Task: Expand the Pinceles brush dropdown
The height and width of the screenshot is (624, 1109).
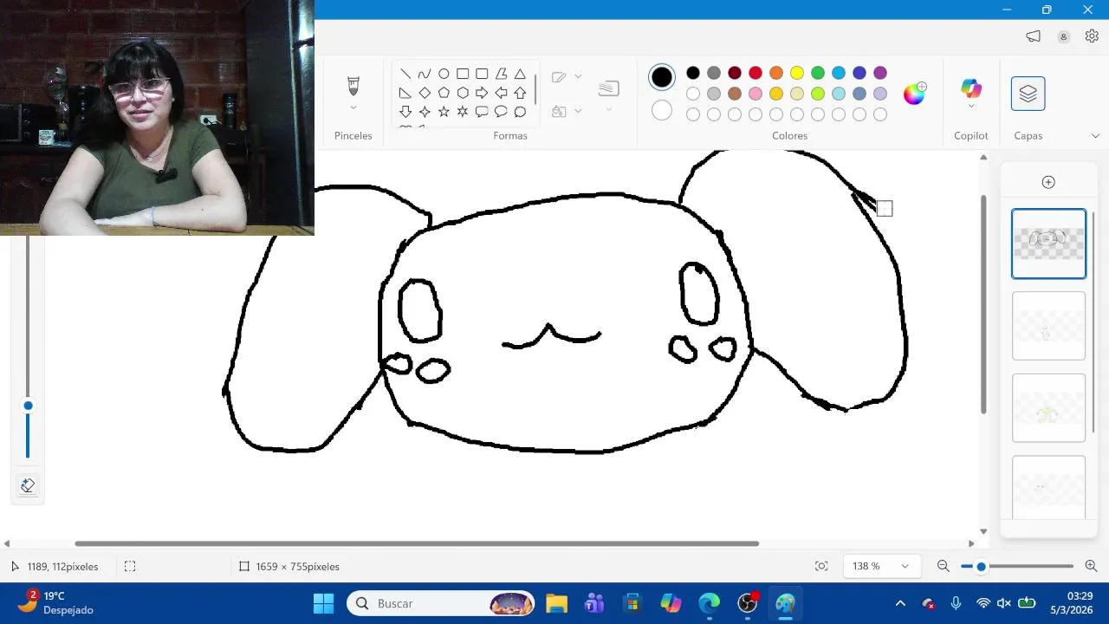Action: tap(353, 108)
